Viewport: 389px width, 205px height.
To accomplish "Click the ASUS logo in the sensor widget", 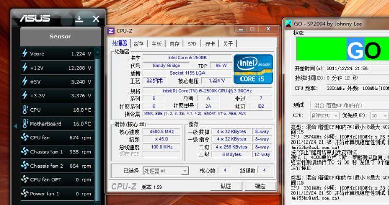I will [35, 18].
